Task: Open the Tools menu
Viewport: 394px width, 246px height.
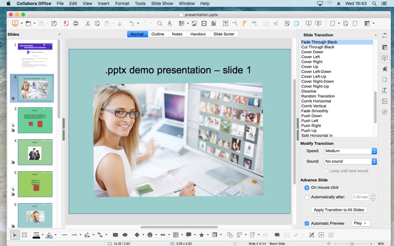Action: click(x=140, y=3)
